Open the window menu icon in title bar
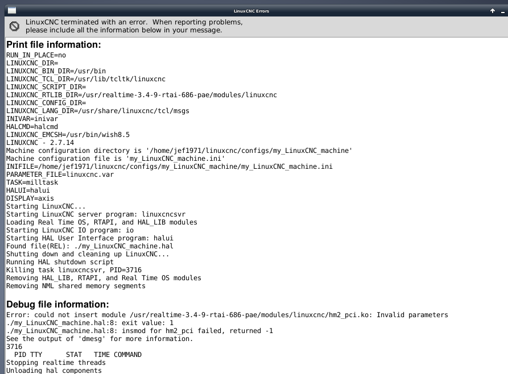508x374 pixels. [x=12, y=10]
